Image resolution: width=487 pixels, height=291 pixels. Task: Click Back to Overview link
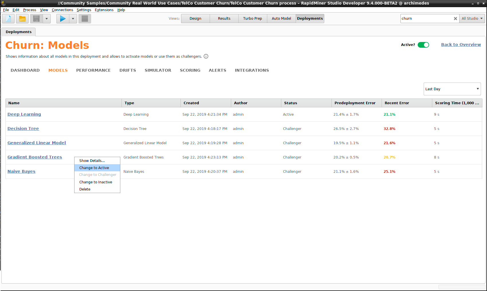point(461,45)
